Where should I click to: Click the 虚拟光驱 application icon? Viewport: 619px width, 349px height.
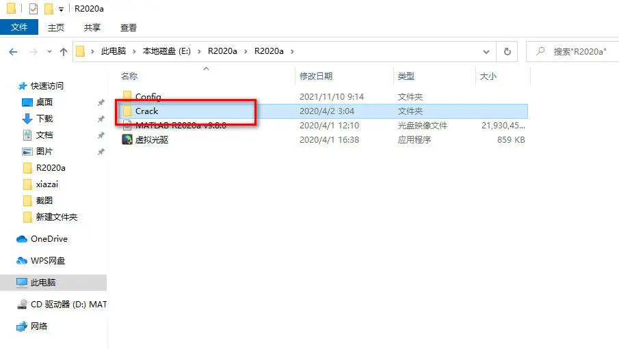click(127, 139)
